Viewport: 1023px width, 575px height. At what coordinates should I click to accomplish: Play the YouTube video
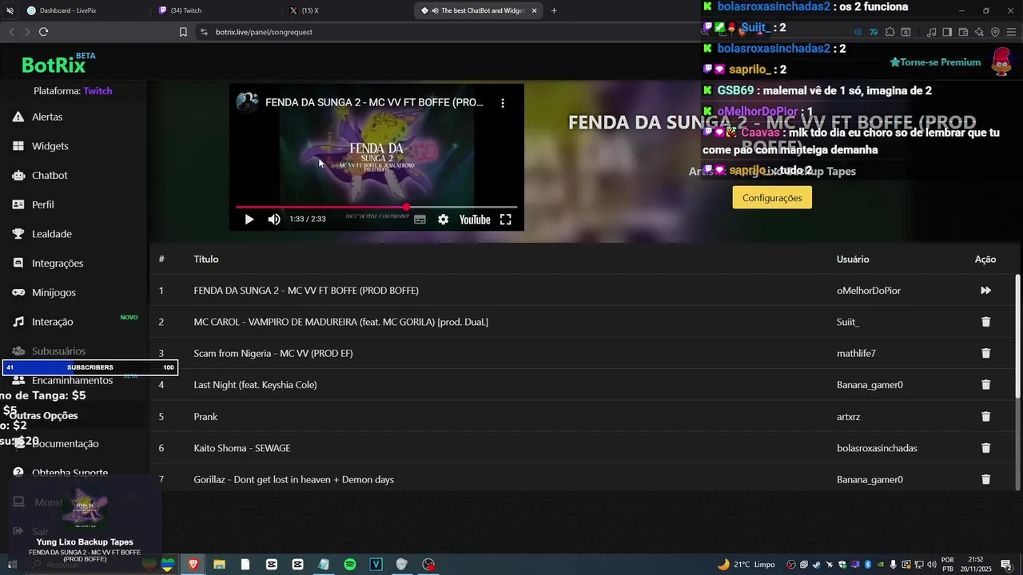click(249, 220)
